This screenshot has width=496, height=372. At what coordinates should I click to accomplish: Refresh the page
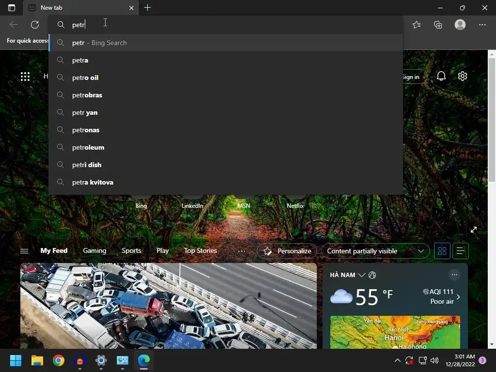pos(35,25)
